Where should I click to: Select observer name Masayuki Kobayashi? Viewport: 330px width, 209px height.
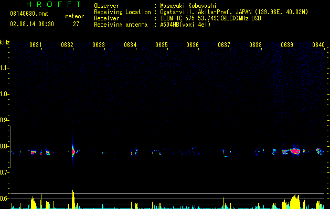click(x=188, y=6)
